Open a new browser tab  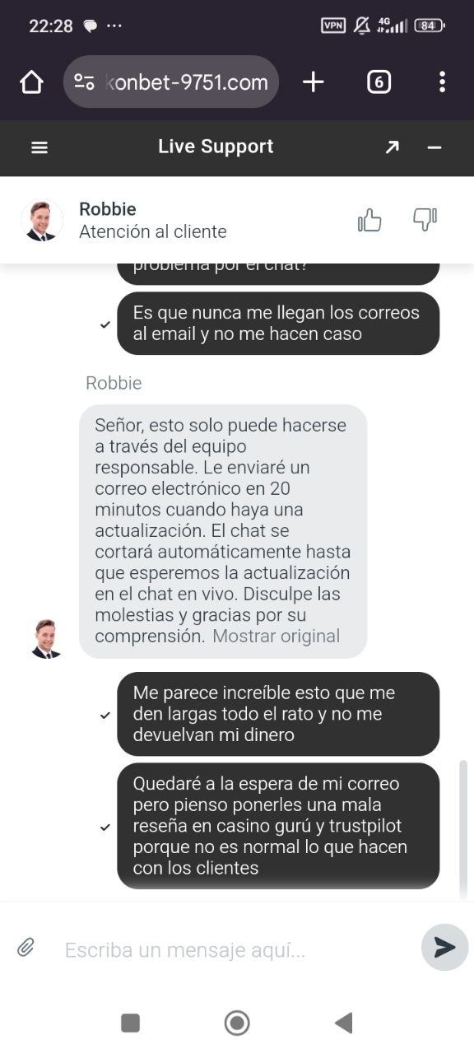click(x=313, y=82)
